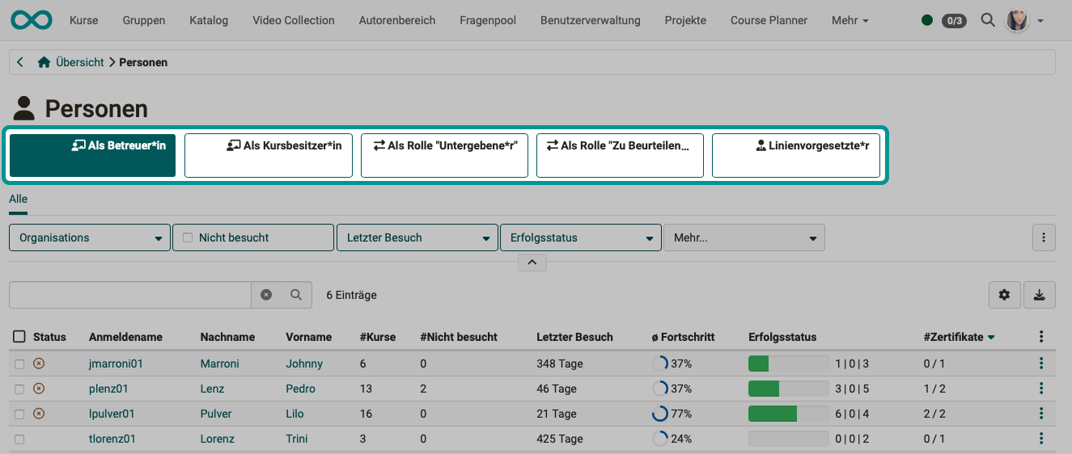Open the filter options three-dot menu
This screenshot has width=1072, height=454.
pos(1044,238)
